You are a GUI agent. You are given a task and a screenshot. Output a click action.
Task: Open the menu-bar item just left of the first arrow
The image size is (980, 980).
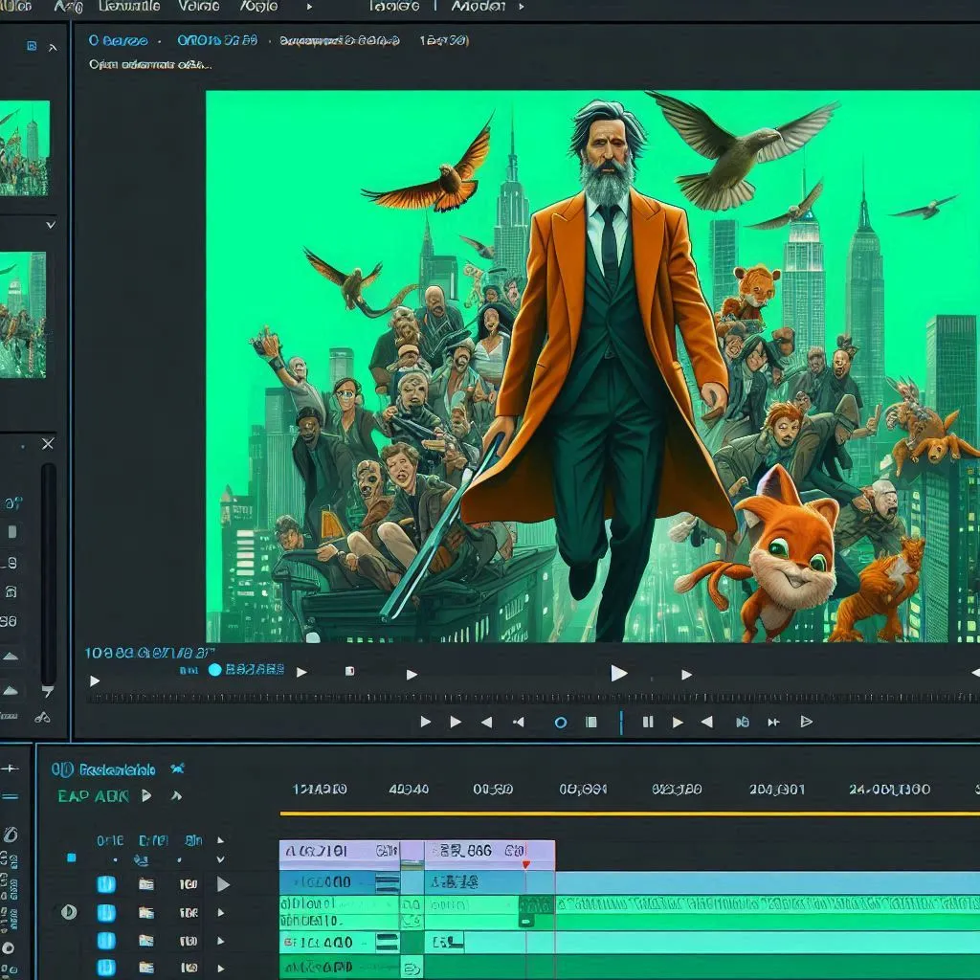(x=258, y=7)
